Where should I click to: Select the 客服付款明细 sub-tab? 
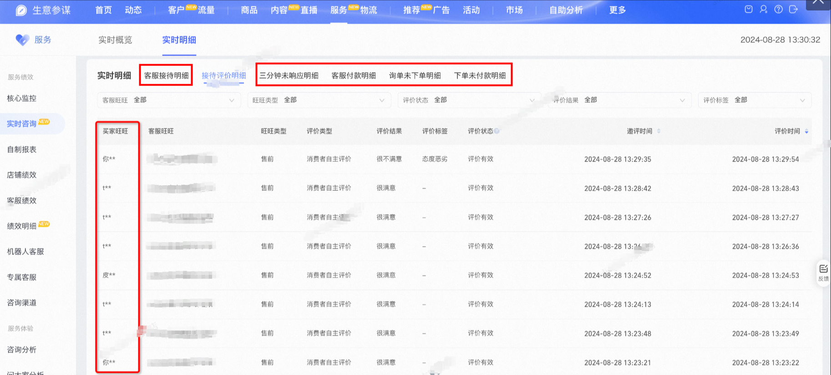point(354,76)
